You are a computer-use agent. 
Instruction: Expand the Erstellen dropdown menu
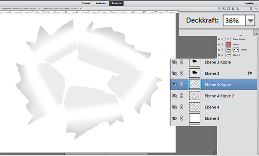(250, 3)
